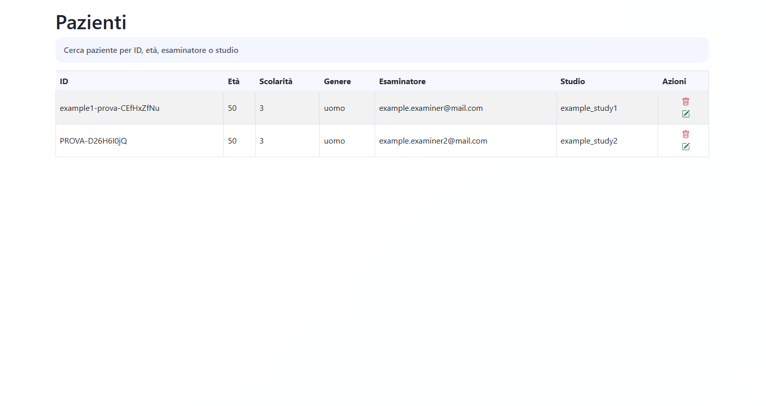This screenshot has height=406, width=766.
Task: Sort by the ID column header
Action: tap(64, 82)
